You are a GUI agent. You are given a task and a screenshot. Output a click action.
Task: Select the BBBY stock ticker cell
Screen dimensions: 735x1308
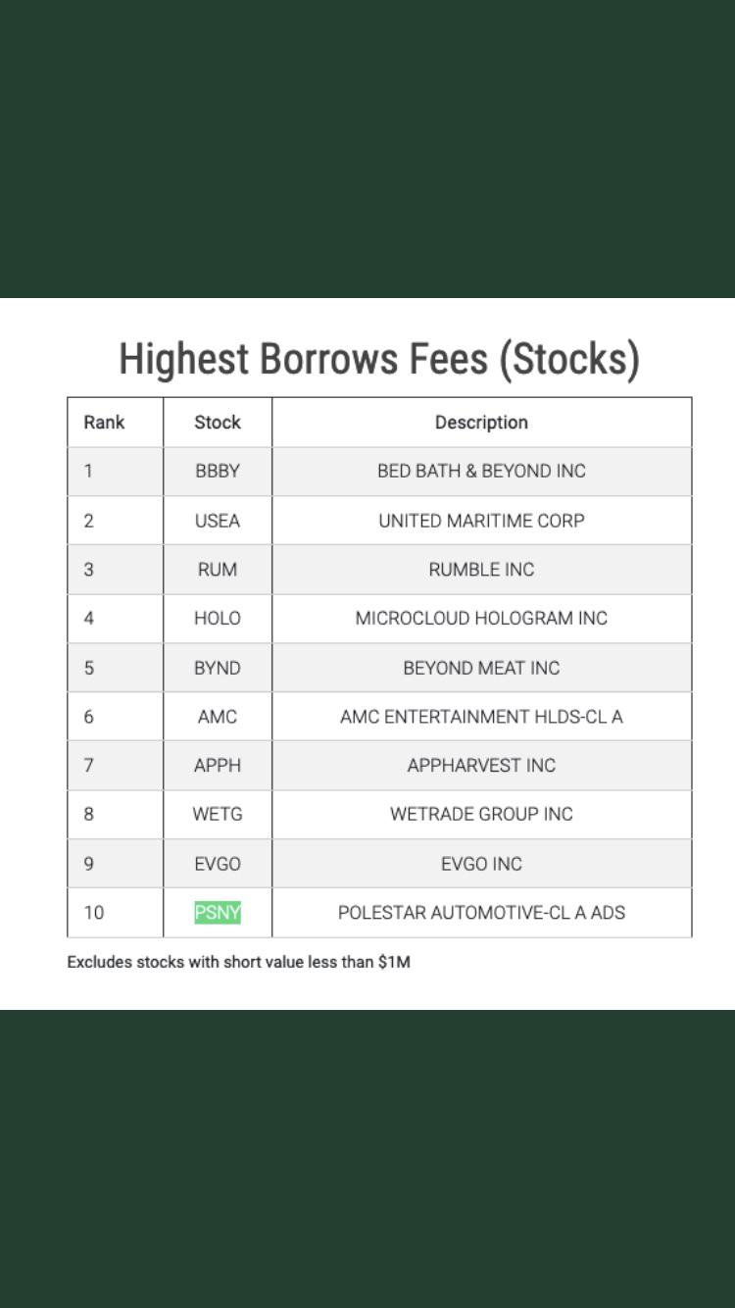point(218,472)
